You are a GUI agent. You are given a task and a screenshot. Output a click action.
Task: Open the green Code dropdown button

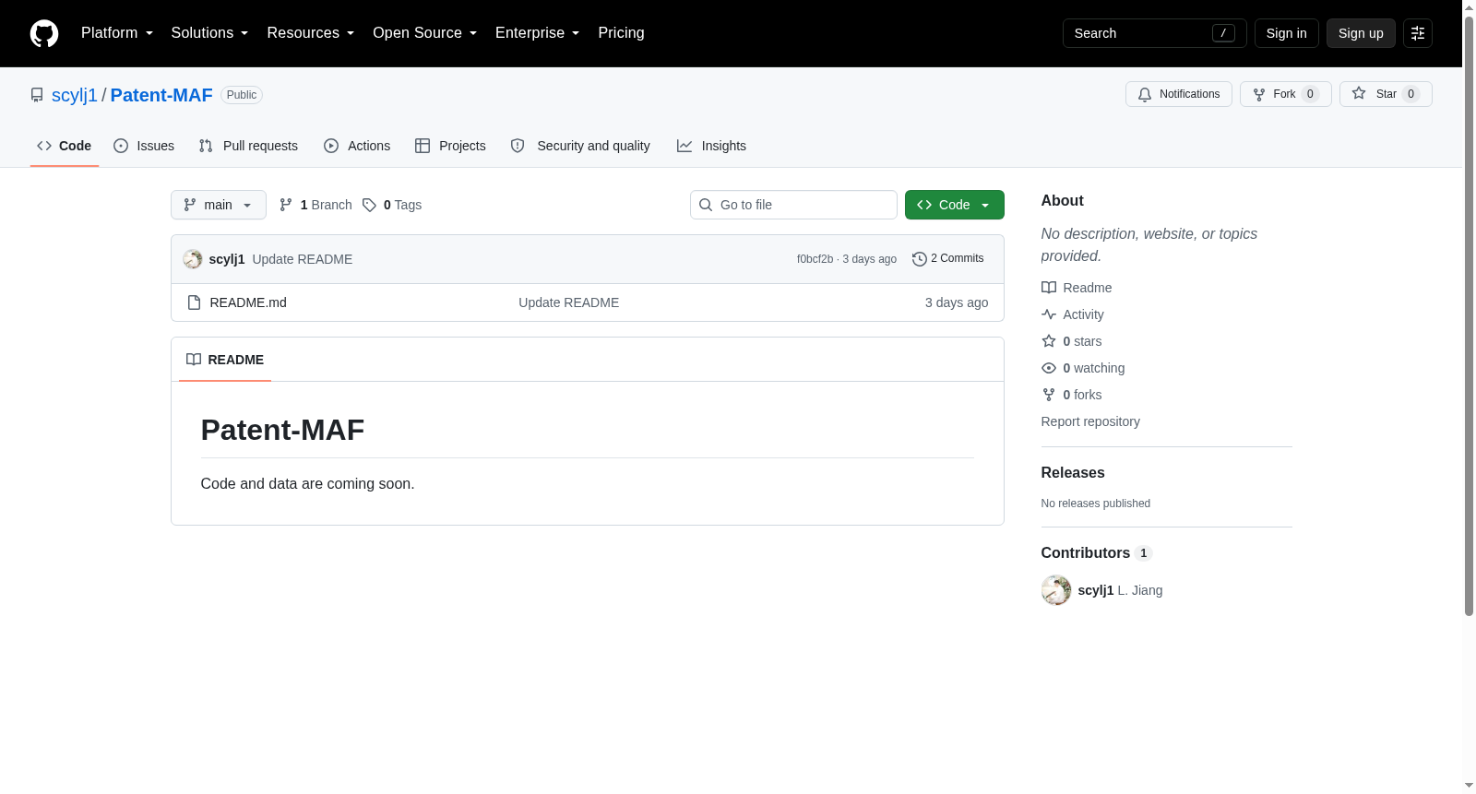(955, 205)
